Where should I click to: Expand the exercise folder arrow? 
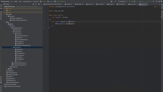click(x=13, y=34)
